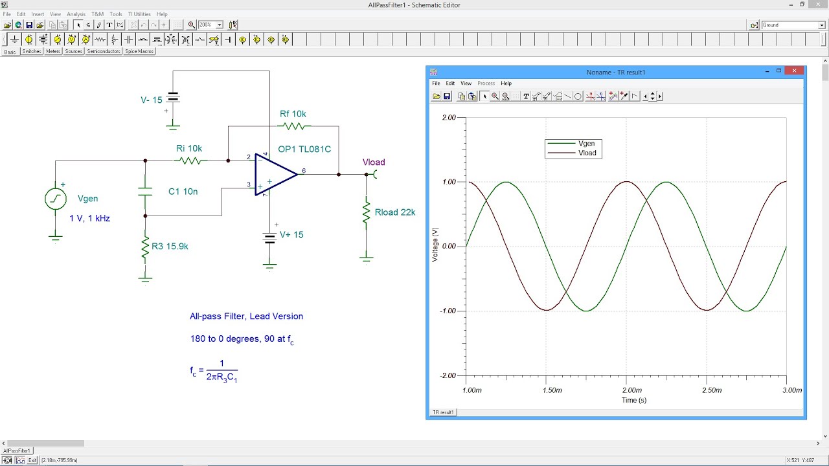Toggle the pointer selection mode in schematic toolbar
The width and height of the screenshot is (829, 466).
(x=78, y=25)
